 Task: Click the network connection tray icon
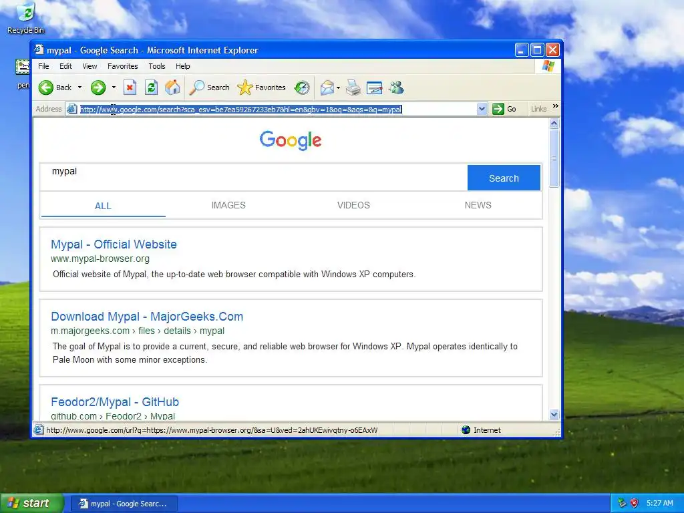[622, 503]
